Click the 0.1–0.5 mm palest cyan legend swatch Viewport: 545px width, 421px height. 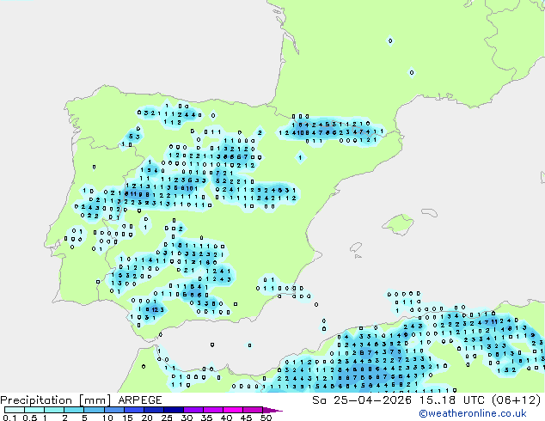coord(15,410)
